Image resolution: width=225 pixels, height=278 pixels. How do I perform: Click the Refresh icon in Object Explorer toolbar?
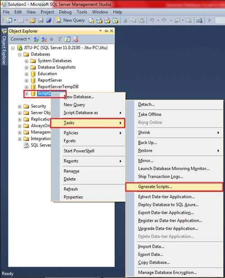click(x=67, y=39)
